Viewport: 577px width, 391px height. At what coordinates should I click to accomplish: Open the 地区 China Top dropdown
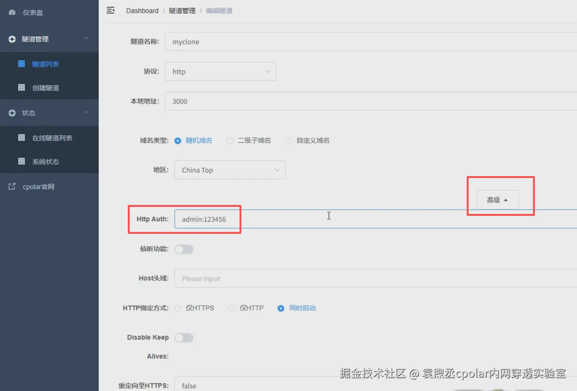click(230, 170)
